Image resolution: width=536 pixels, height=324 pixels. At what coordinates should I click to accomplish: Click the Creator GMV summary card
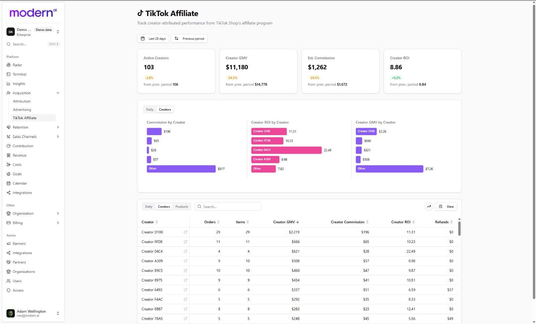click(258, 71)
